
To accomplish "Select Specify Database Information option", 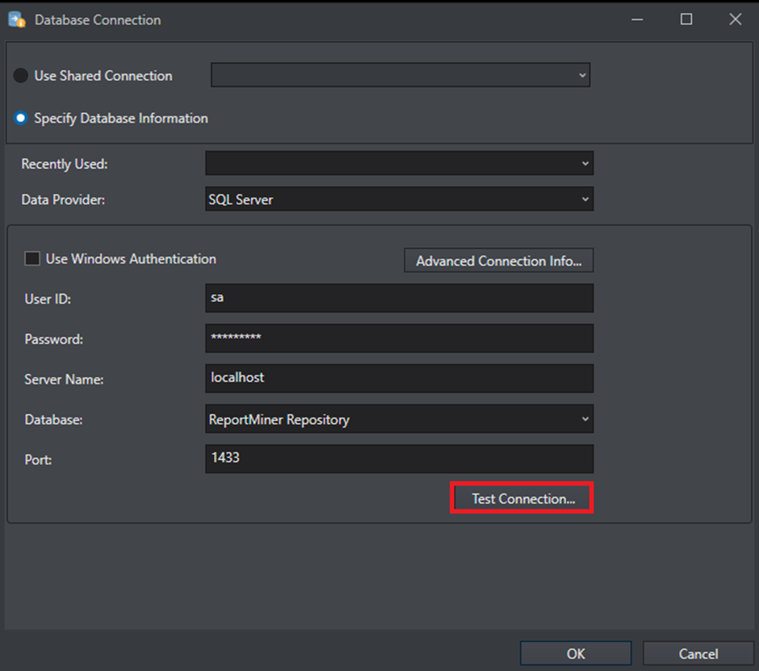I will click(21, 119).
